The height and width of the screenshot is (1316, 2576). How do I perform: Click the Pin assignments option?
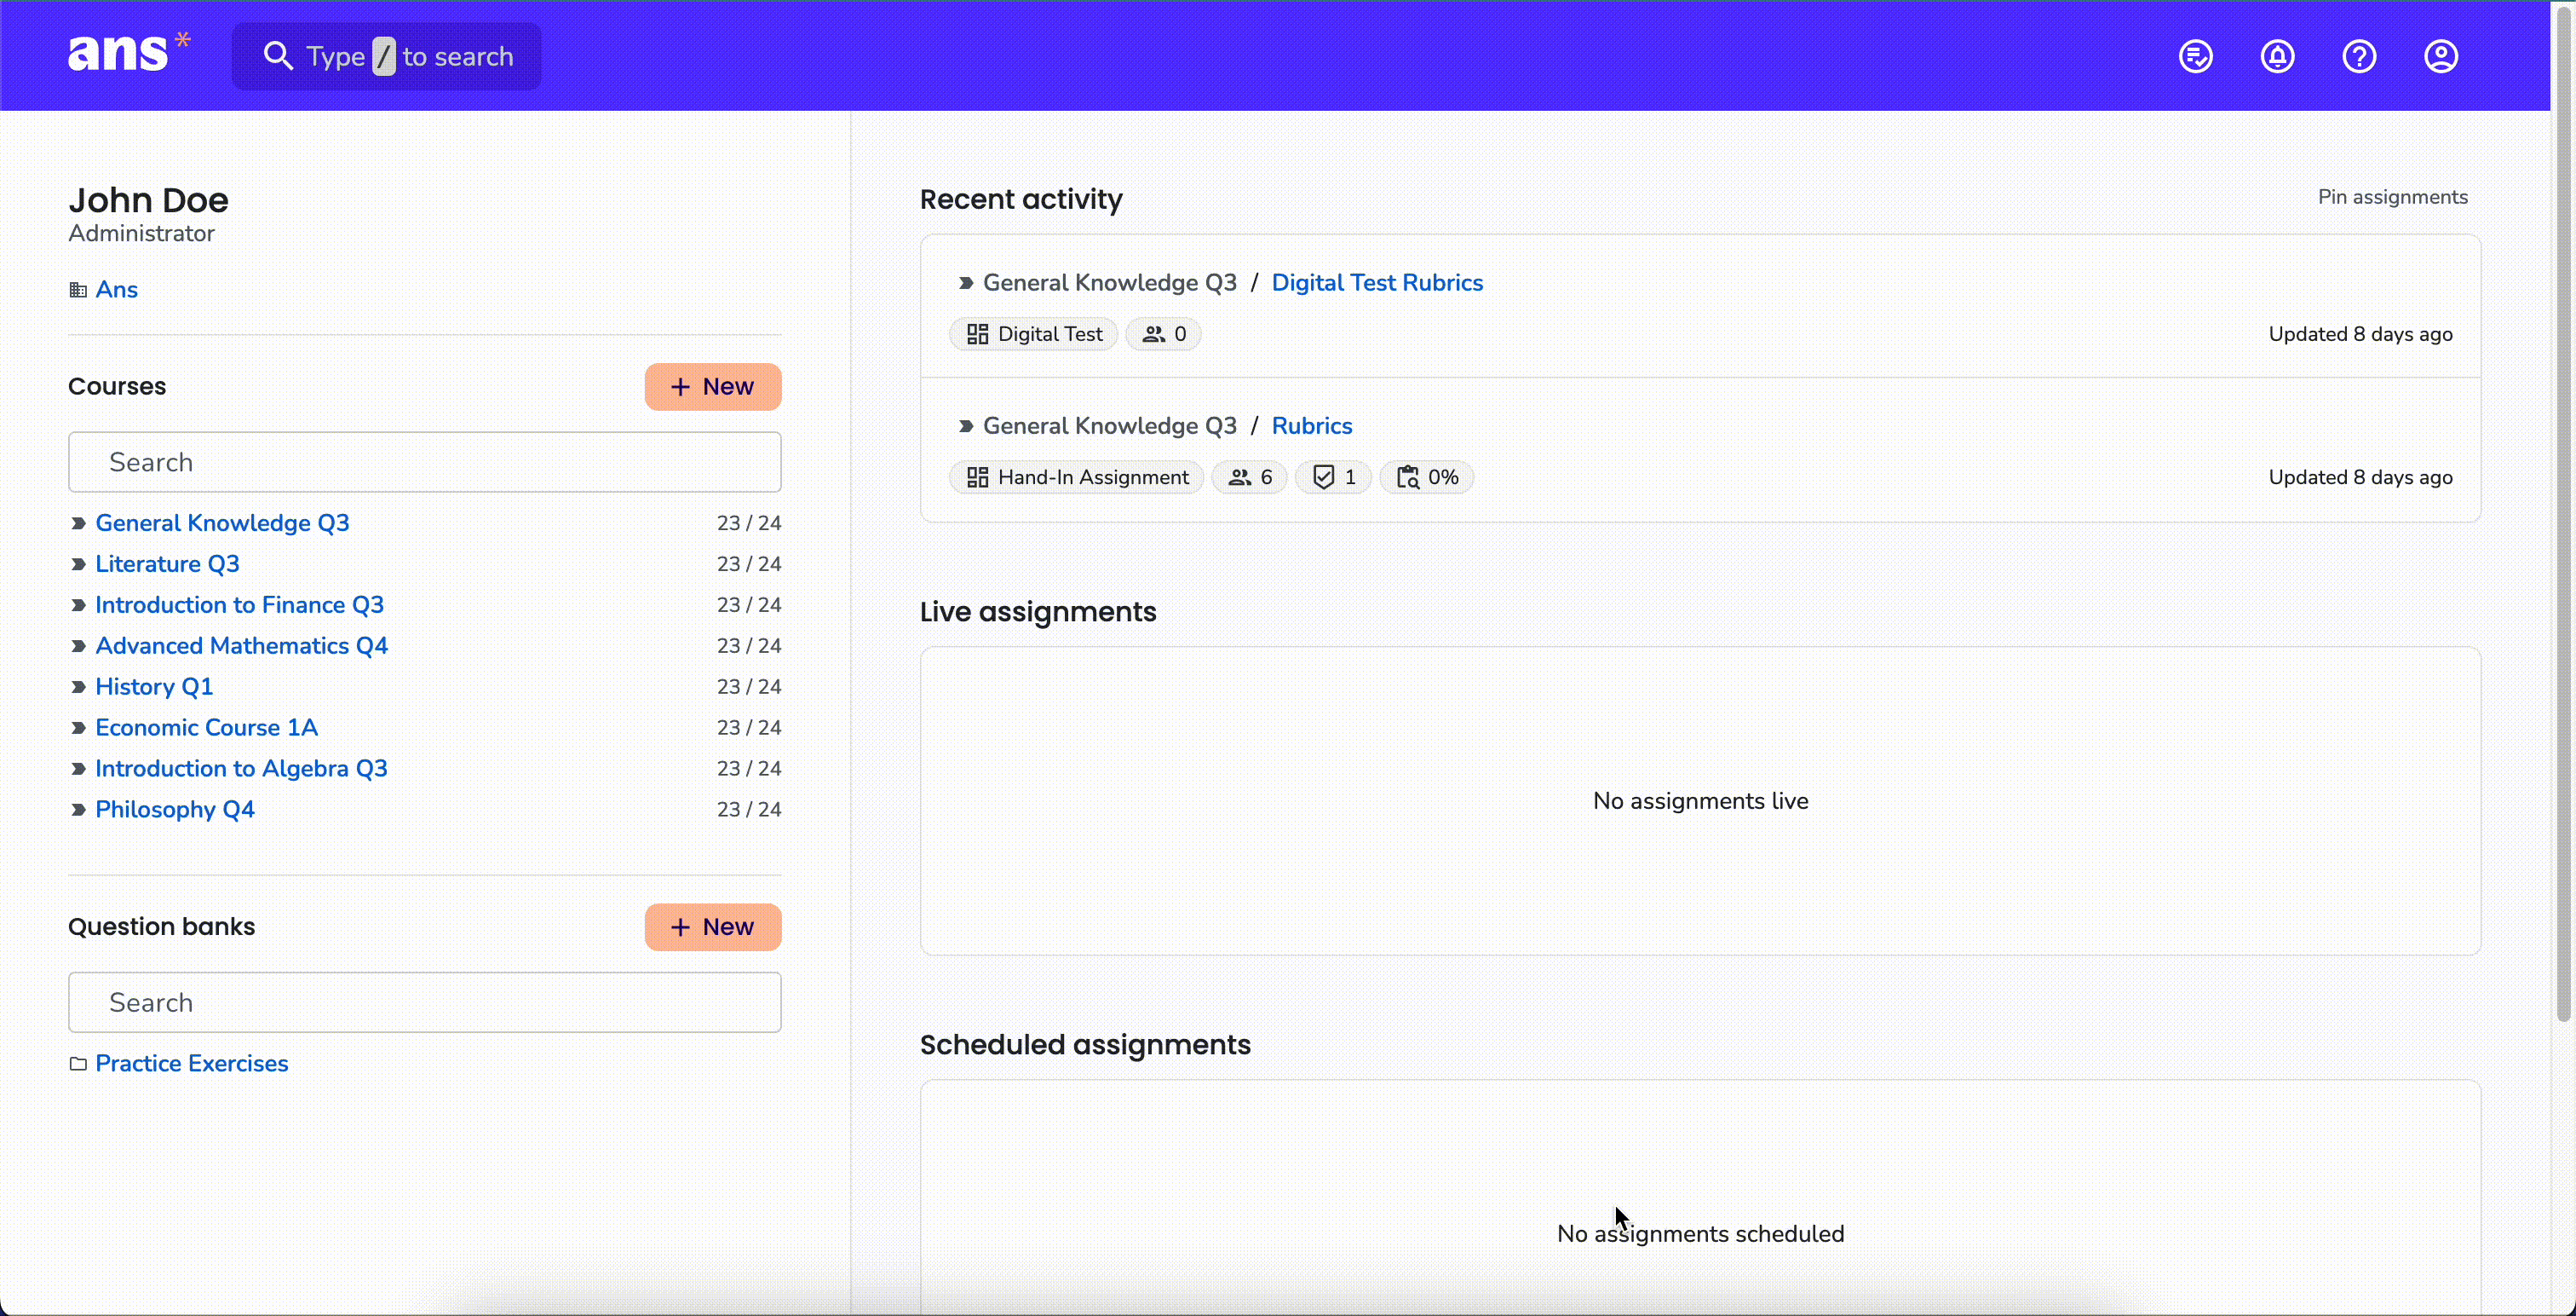(x=2392, y=197)
